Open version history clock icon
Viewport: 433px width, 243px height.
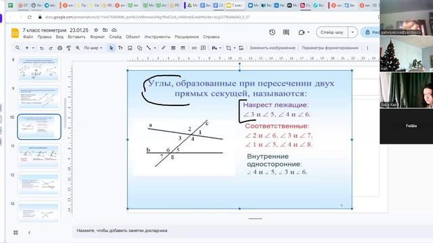[x=272, y=32]
